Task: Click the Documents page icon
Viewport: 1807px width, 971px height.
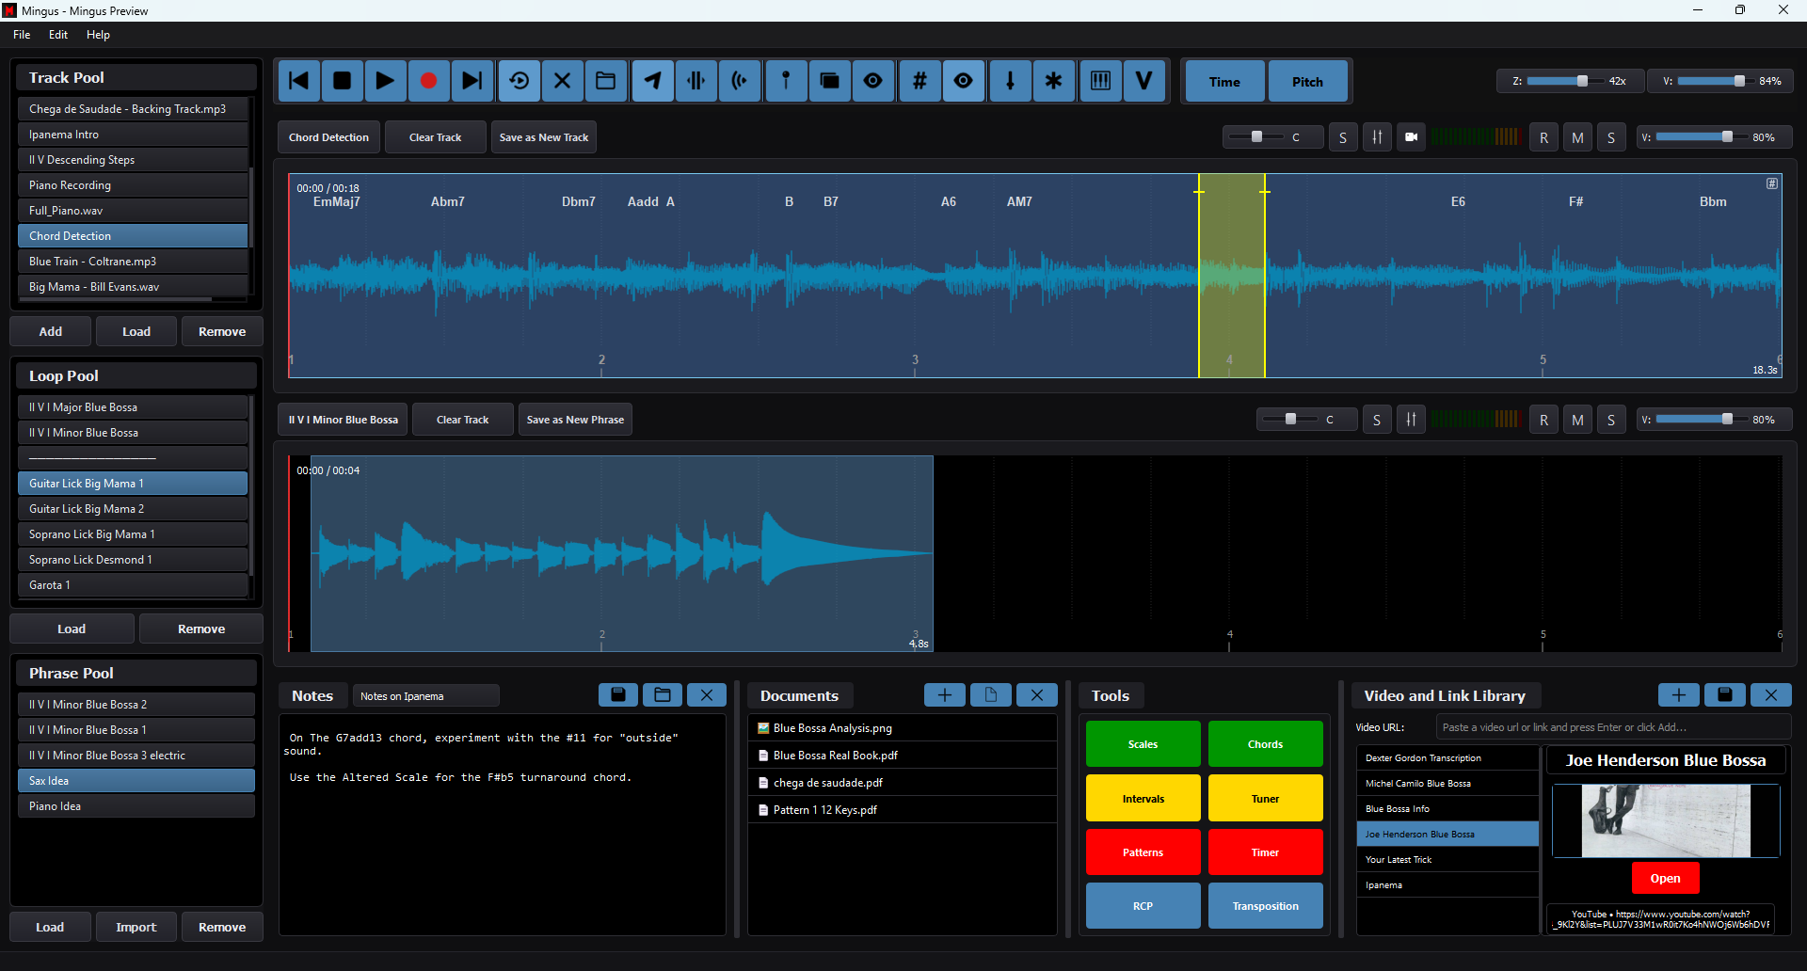Action: pos(991,695)
